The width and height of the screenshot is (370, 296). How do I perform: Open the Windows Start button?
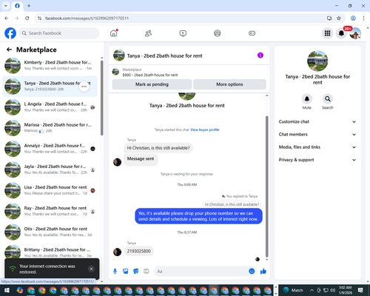[x=7, y=290]
